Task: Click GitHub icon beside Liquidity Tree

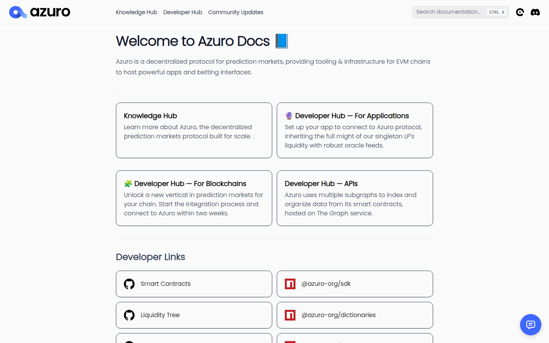Action: [x=129, y=315]
